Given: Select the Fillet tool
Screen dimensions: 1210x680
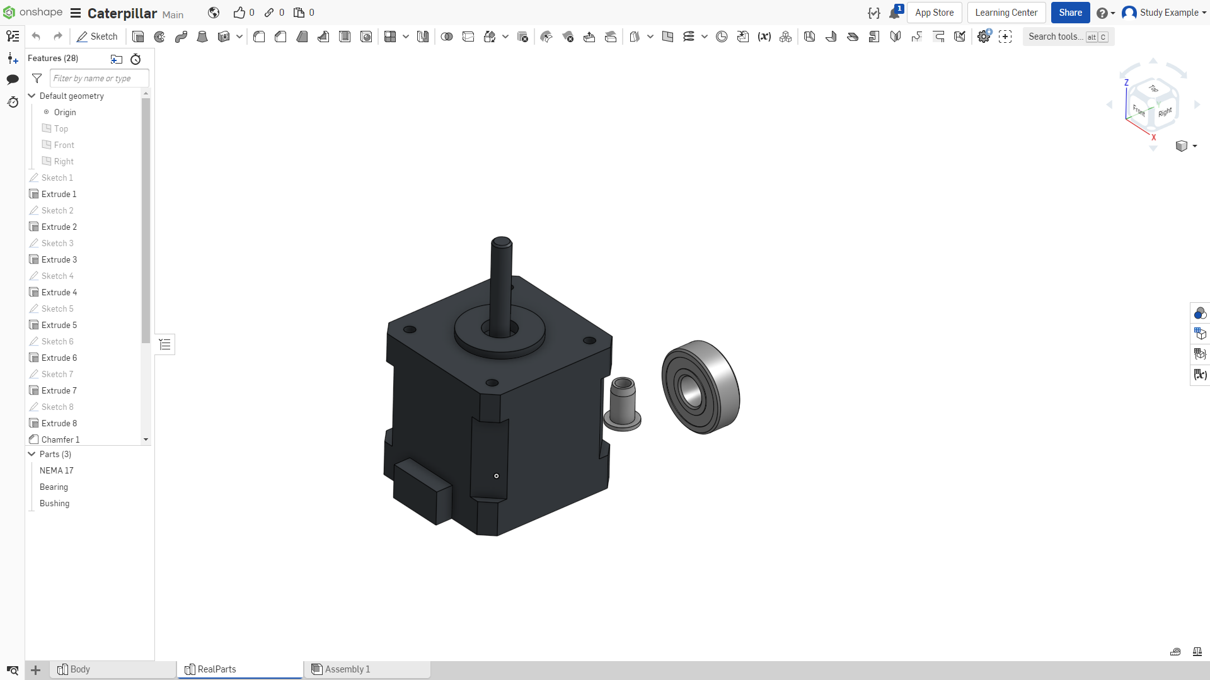Looking at the screenshot, I should point(259,37).
